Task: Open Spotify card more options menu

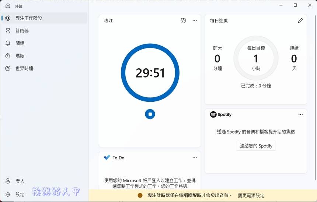Action: [x=300, y=115]
